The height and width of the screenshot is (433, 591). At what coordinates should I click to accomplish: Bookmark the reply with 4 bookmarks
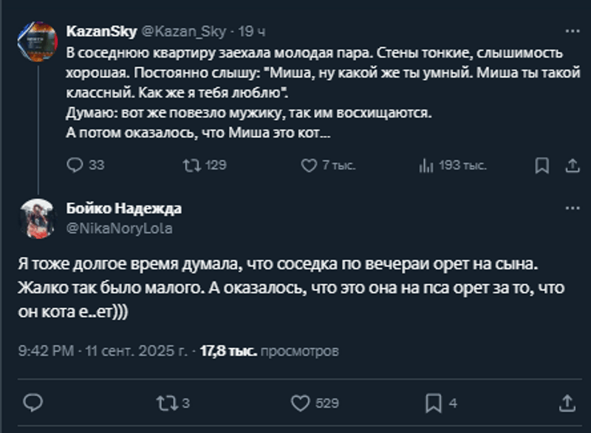(x=434, y=403)
